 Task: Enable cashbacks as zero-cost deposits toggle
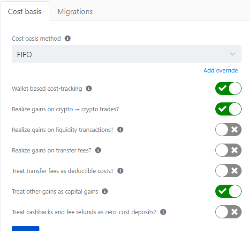[228, 212]
